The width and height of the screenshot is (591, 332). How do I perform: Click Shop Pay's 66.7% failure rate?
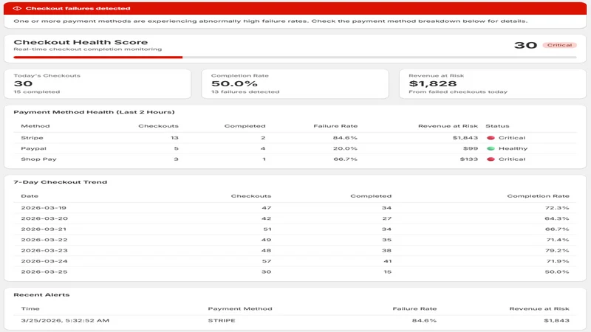pyautogui.click(x=345, y=159)
